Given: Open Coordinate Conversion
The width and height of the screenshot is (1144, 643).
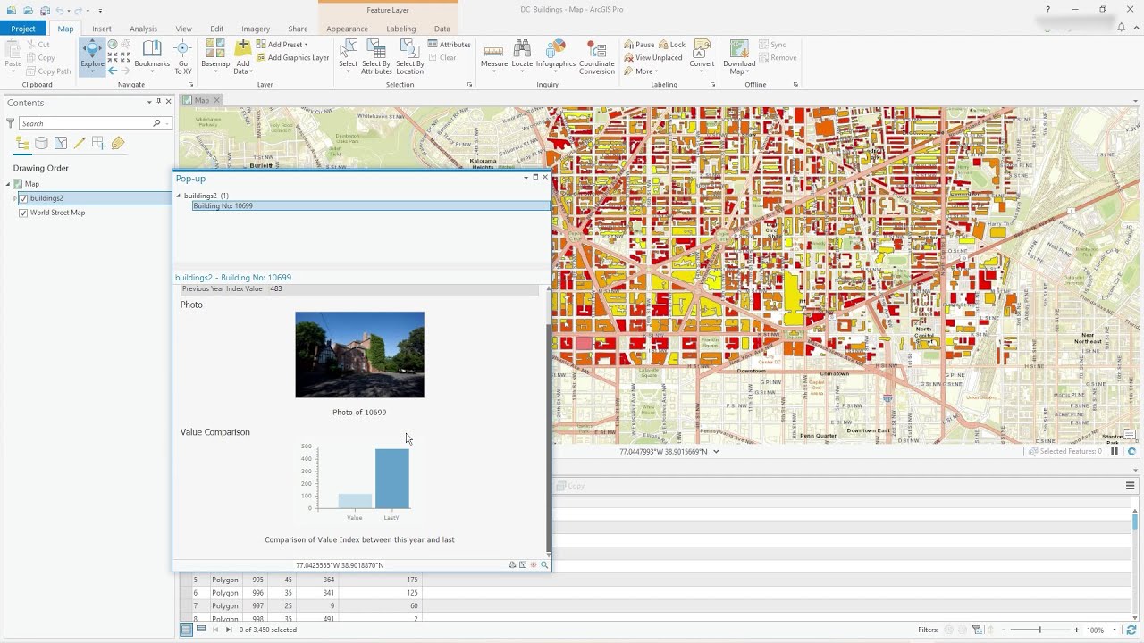Looking at the screenshot, I should tap(597, 57).
